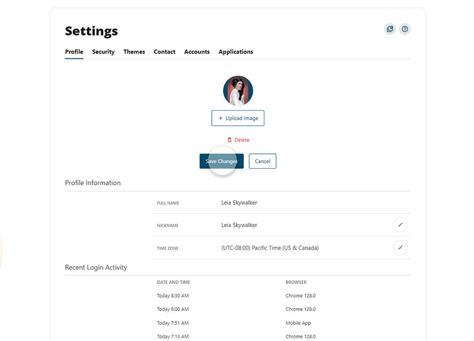This screenshot has height=341, width=474.
Task: Click the FULL NAME field label
Action: click(168, 203)
